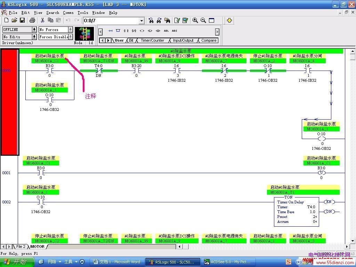The height and width of the screenshot is (267, 356).
Task: Click the 0:0/7 address search field
Action: pyautogui.click(x=111, y=21)
